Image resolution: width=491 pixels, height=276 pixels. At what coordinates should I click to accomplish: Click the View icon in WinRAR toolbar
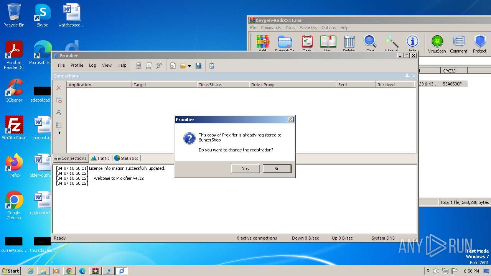click(x=328, y=43)
